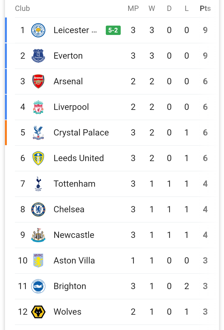Click the Club column header
The height and width of the screenshot is (330, 224).
(x=22, y=8)
